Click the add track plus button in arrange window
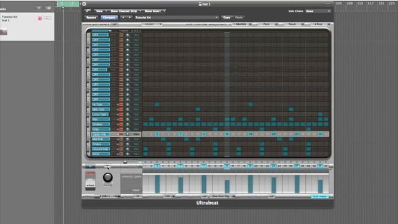Screen dimensions: 398x224 click(x=39, y=8)
